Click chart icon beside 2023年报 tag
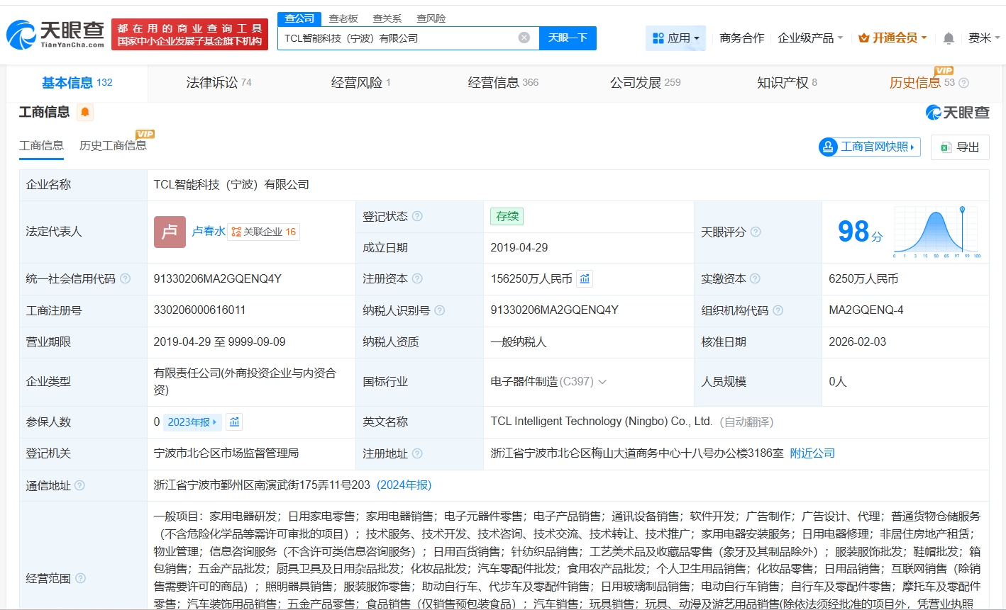 point(235,422)
